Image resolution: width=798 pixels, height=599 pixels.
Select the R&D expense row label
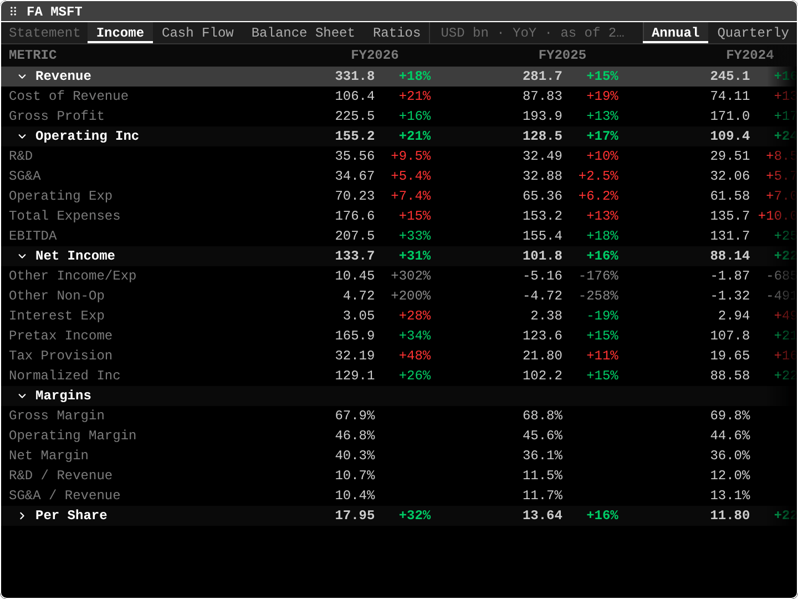point(21,156)
